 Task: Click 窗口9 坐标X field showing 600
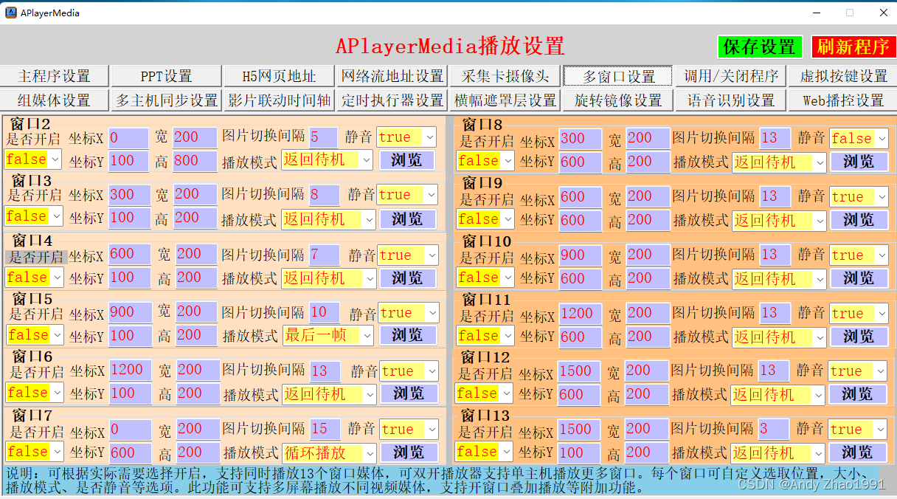tap(580, 197)
